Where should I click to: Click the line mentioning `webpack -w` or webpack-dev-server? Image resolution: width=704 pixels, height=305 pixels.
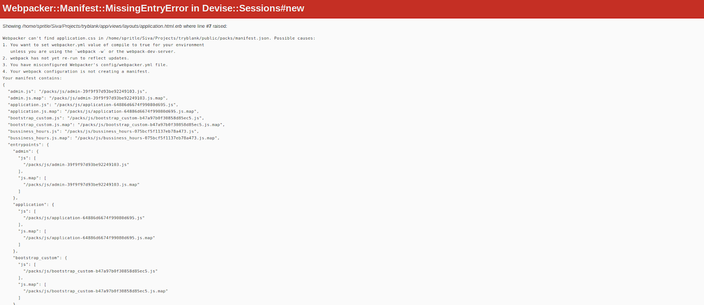coord(93,51)
